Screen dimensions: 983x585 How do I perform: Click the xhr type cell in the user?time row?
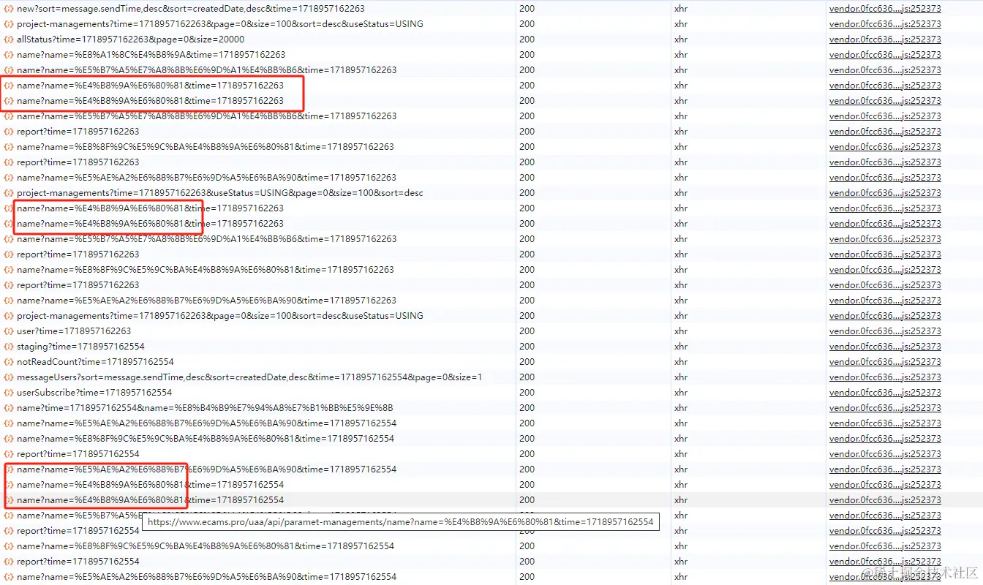681,331
